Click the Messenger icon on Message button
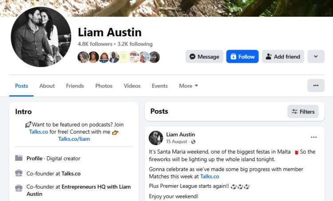The image size is (333, 201). click(x=192, y=57)
